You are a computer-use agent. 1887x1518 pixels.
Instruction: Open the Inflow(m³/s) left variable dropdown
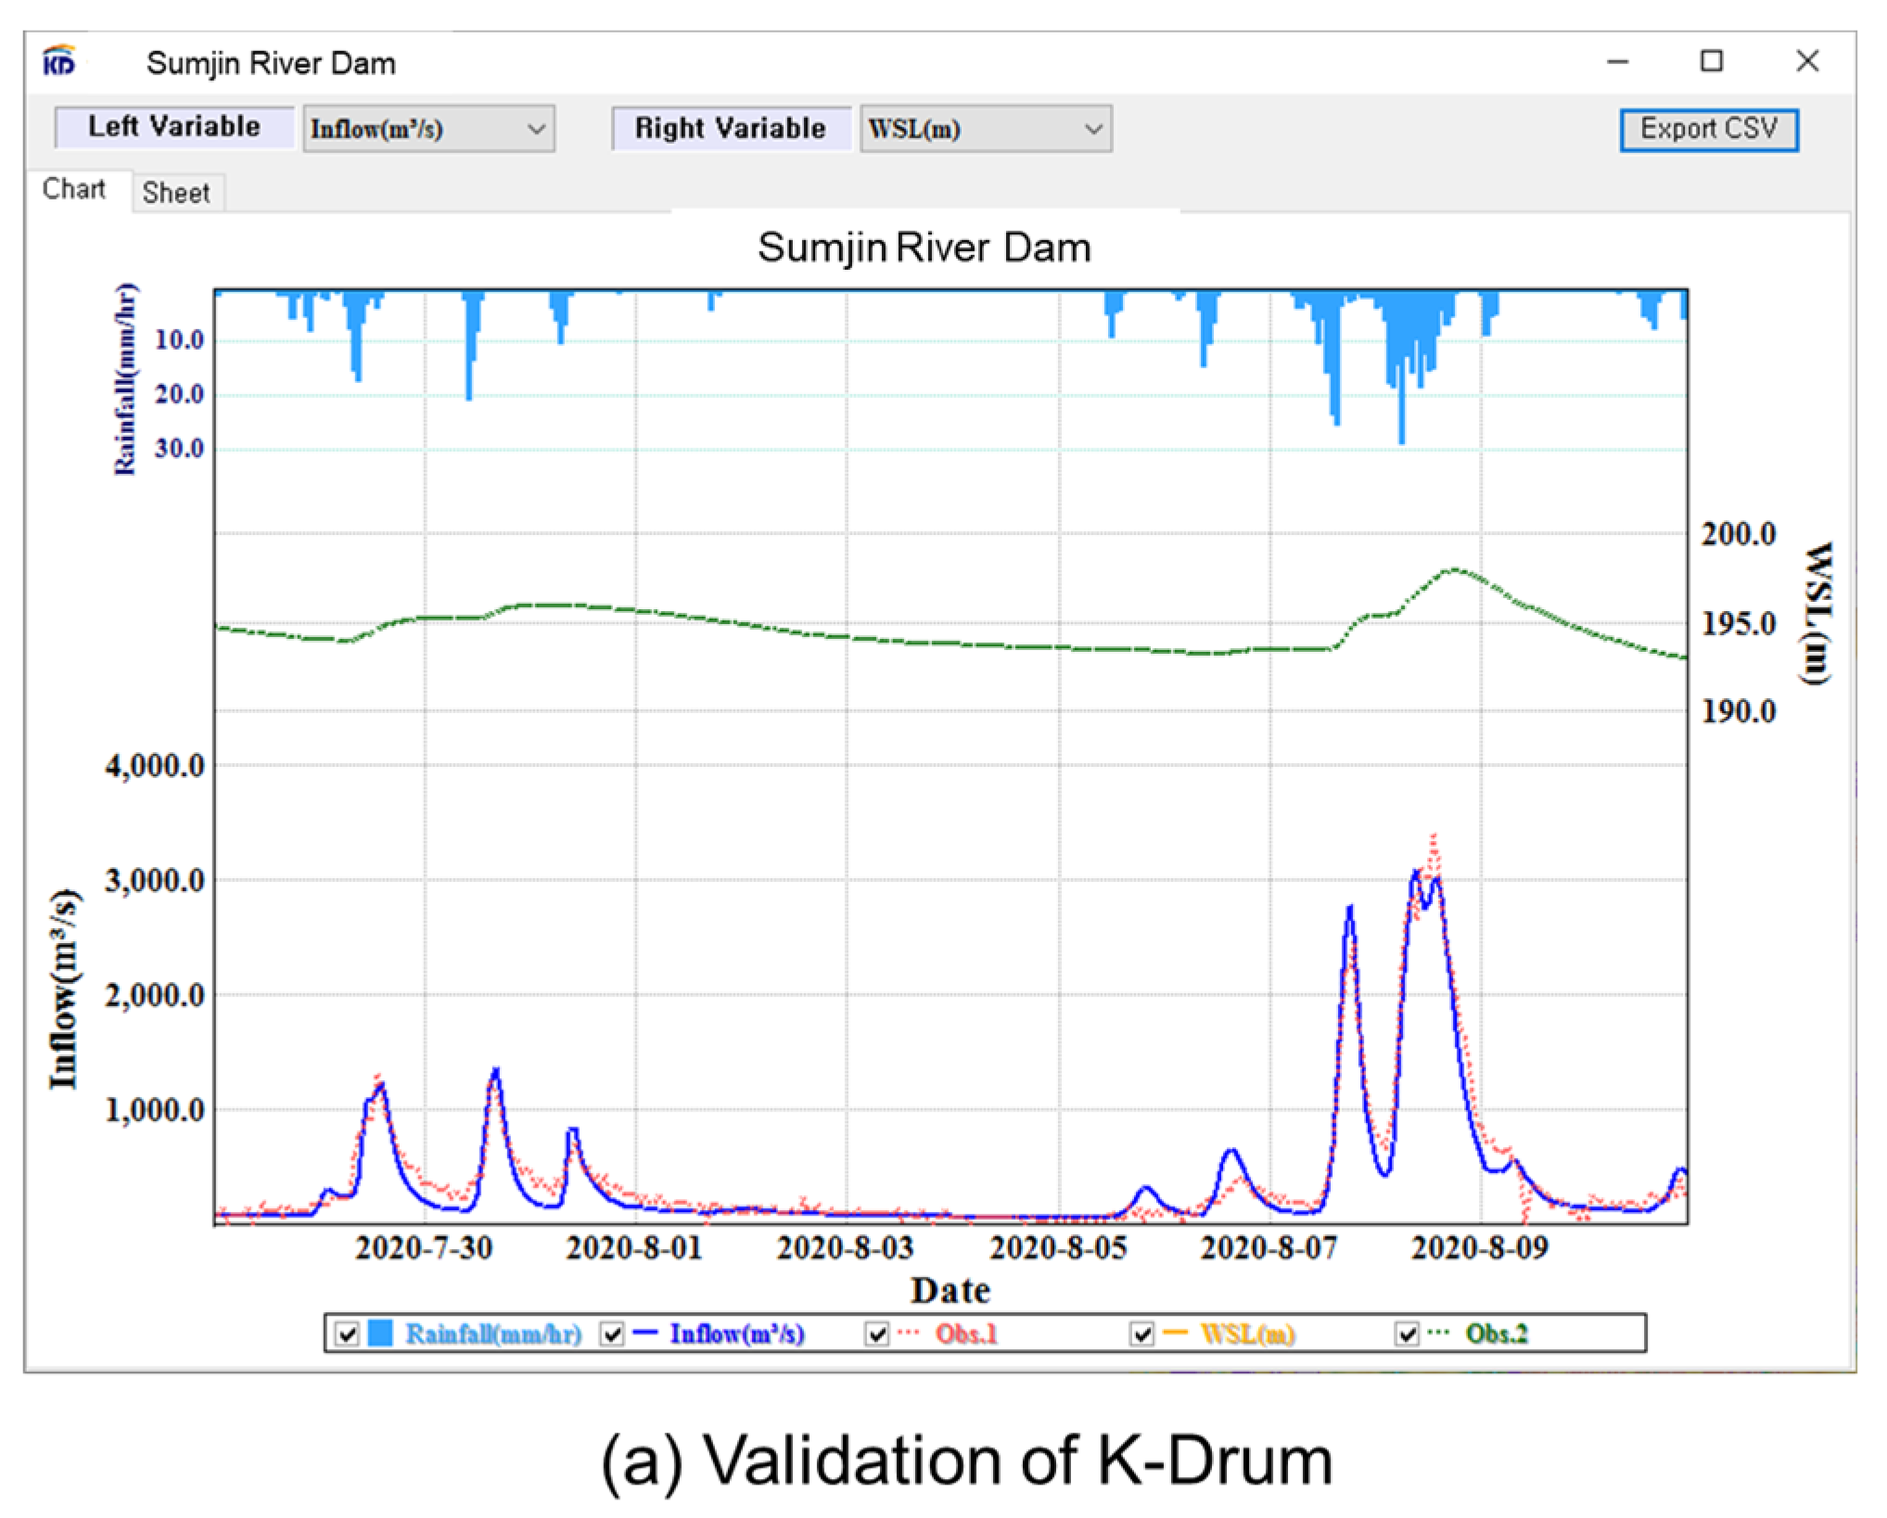(428, 129)
